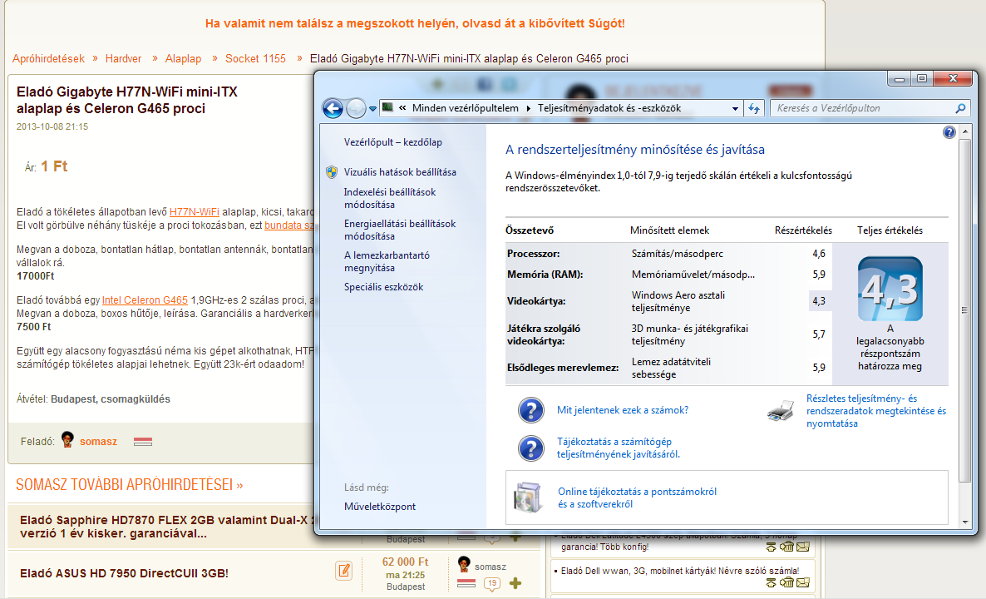Open Hardver breadcrumb on webpage

pos(123,58)
